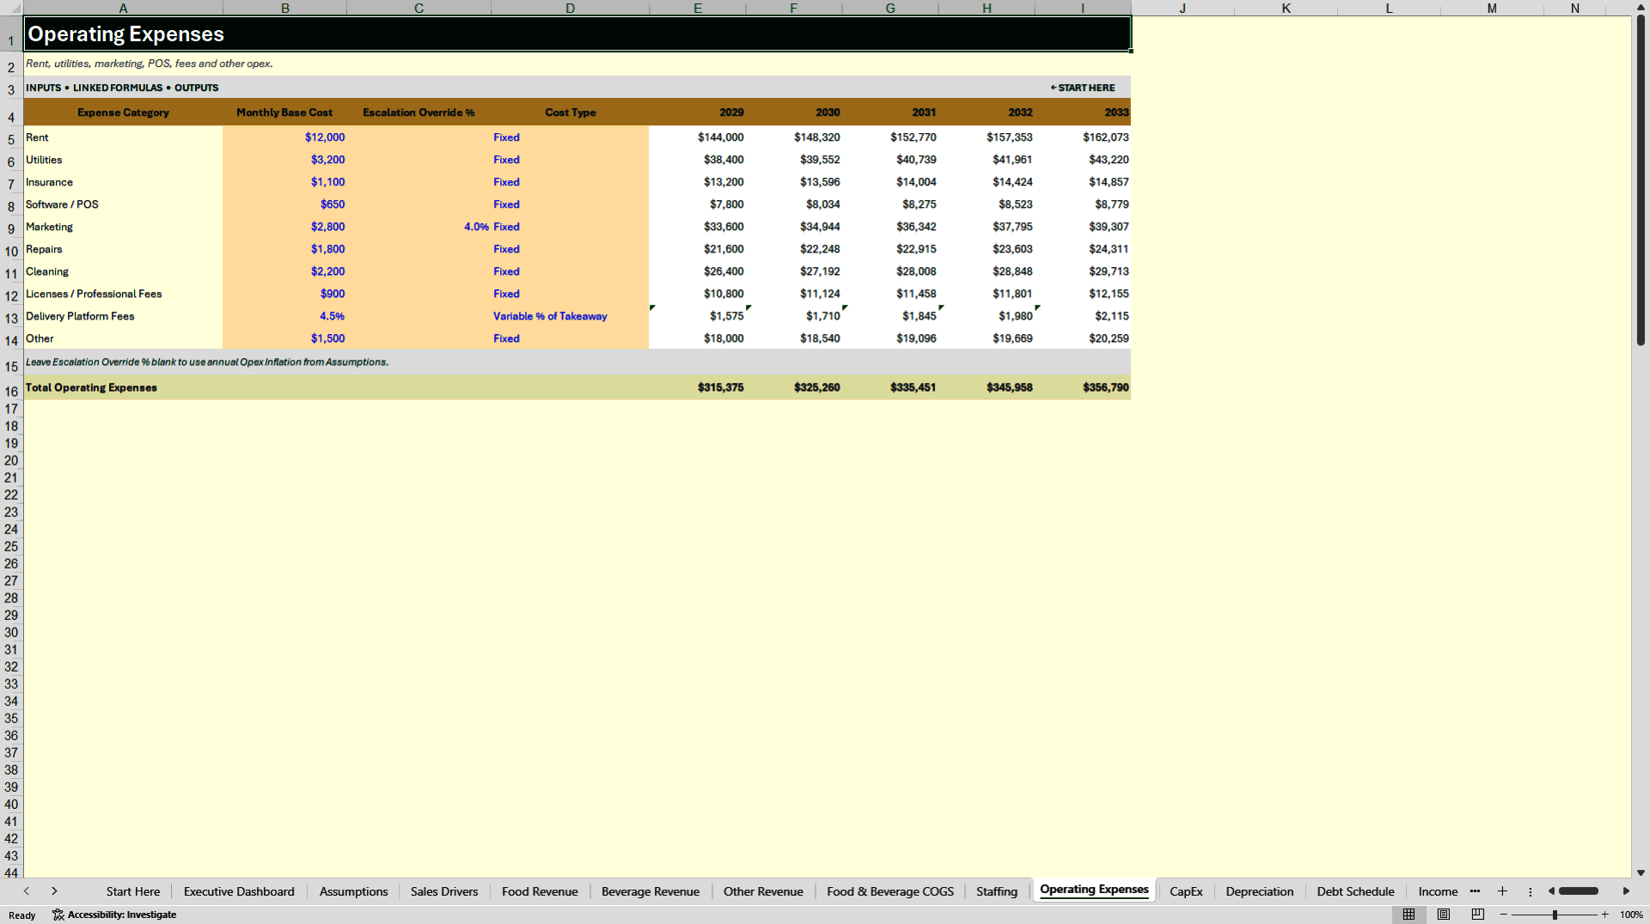Open sheet tab options three dots
1650x924 pixels.
coord(1530,891)
